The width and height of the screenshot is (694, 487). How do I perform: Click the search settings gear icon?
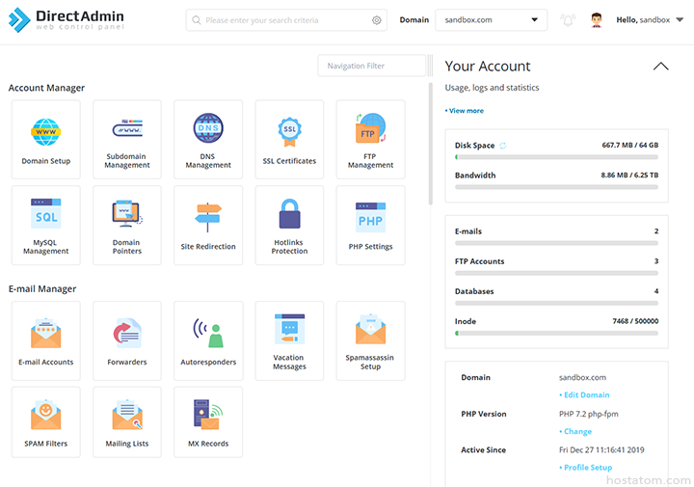click(x=377, y=20)
